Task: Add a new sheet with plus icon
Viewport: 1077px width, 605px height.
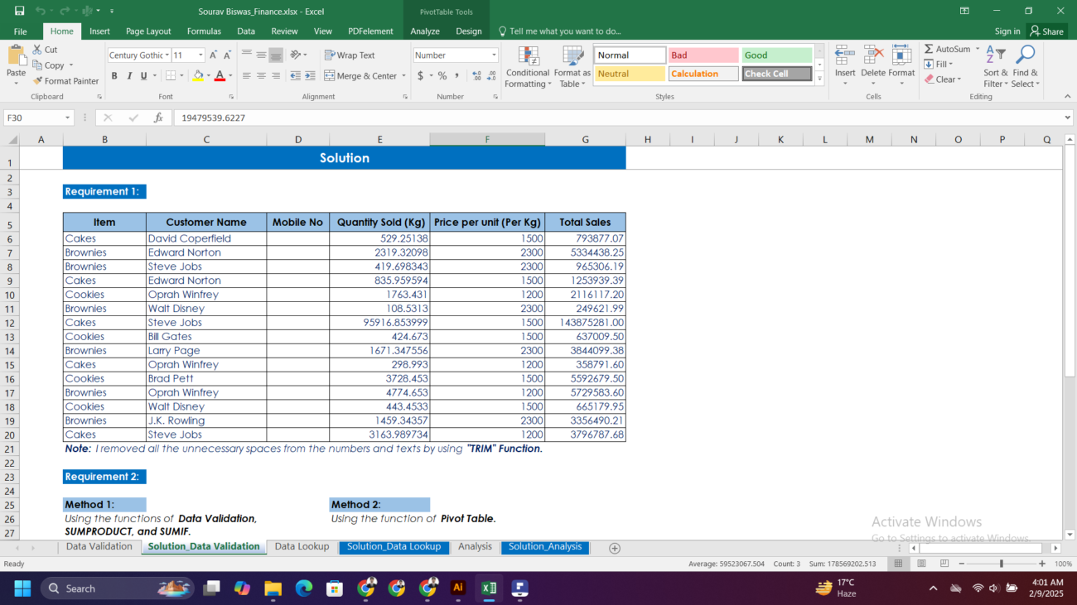Action: 615,548
